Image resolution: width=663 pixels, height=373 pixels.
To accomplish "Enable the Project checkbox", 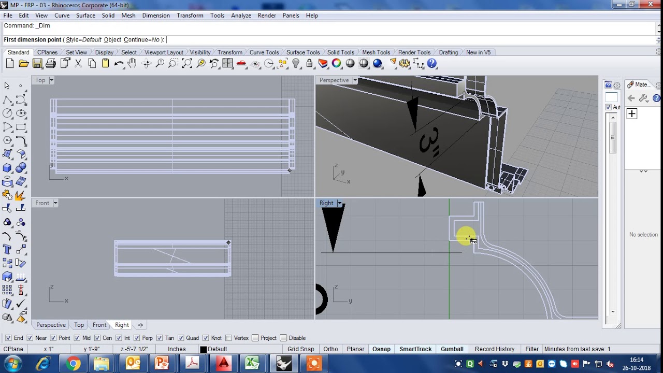I will (255, 338).
